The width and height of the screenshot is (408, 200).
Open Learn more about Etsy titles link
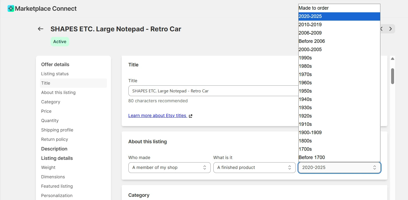point(157,116)
